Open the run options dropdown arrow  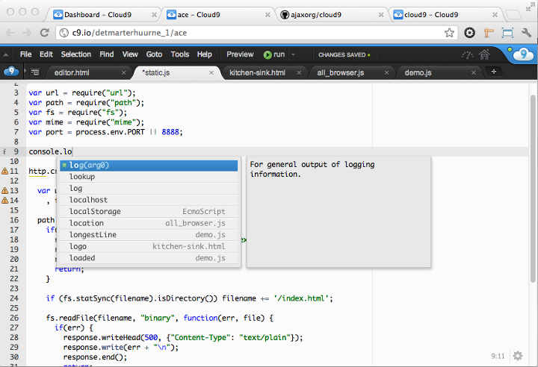coord(294,54)
